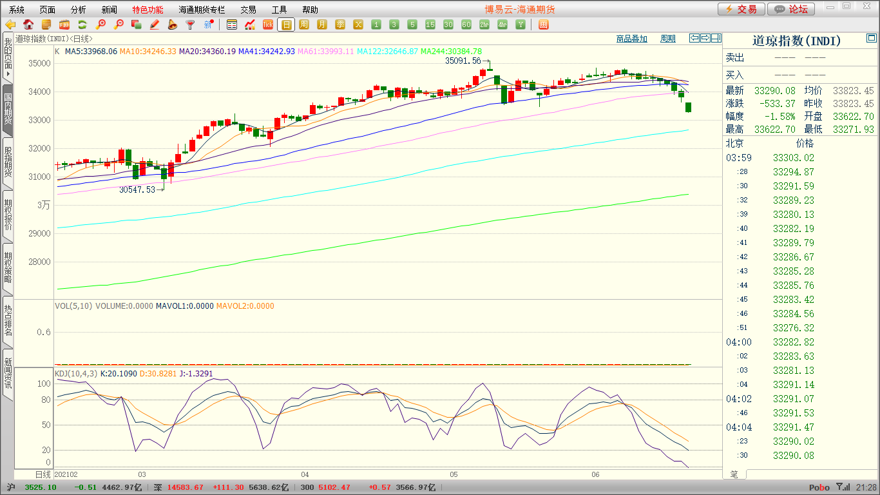Click the green Y period icon
This screenshot has height=495, width=880.
click(x=521, y=24)
